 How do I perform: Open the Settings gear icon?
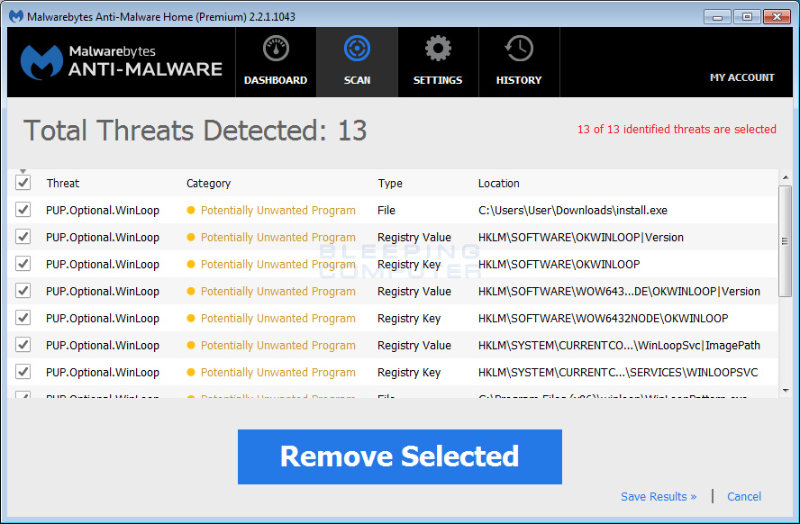point(438,49)
